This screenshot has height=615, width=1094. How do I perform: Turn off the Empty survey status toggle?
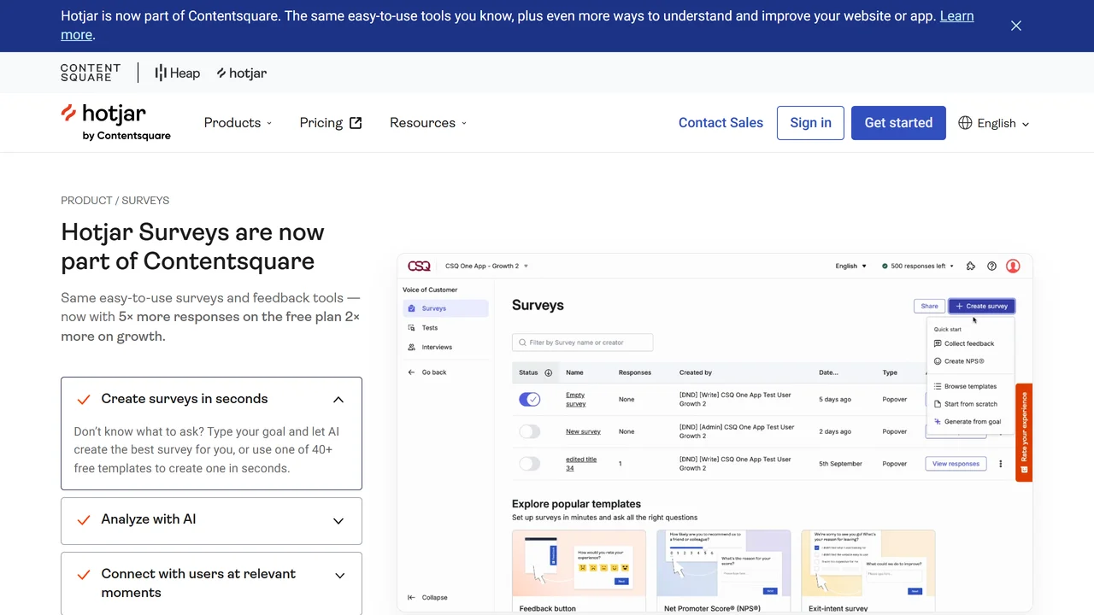(530, 399)
